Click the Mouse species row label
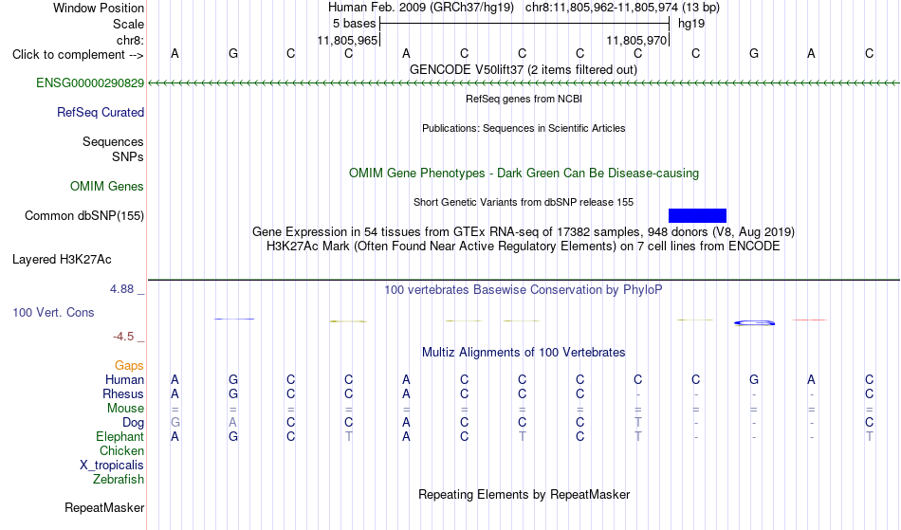The width and height of the screenshot is (901, 530). click(125, 409)
